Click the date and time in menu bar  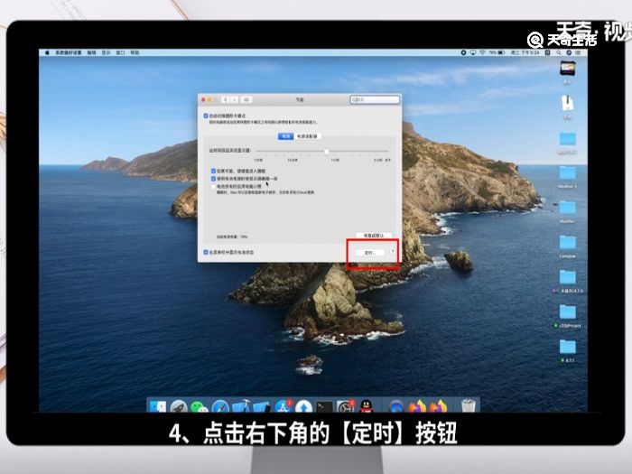click(x=525, y=52)
